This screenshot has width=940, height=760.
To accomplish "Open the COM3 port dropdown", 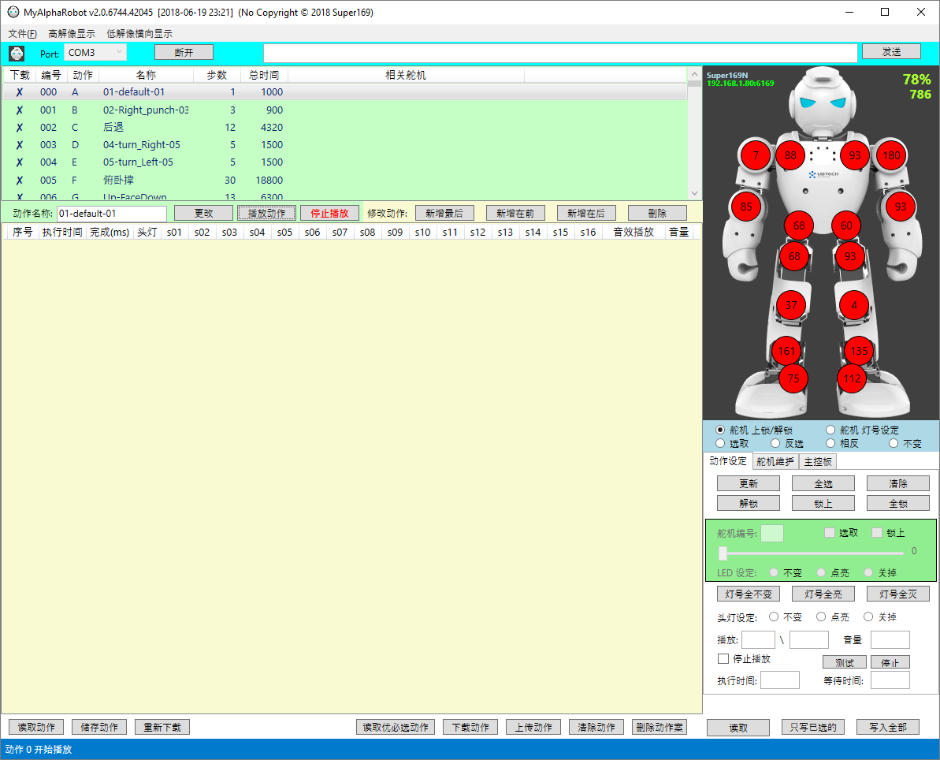I will coord(95,53).
